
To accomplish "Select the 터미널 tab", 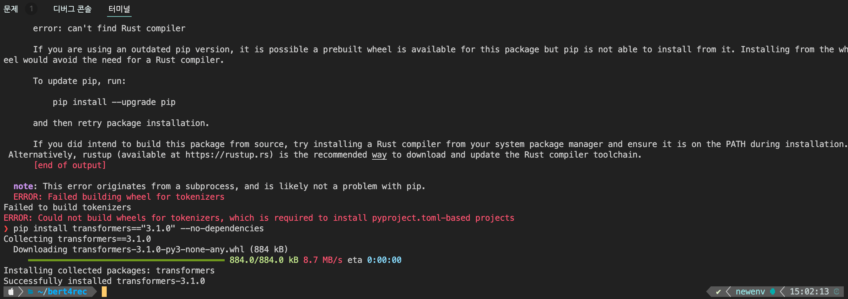I will [x=119, y=9].
